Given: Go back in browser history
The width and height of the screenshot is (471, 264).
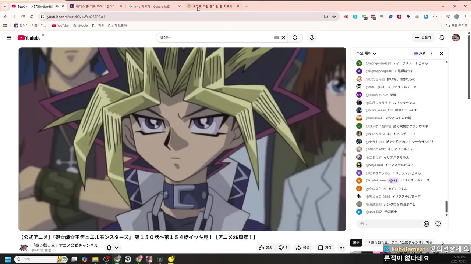Looking at the screenshot, I should coord(5,16).
